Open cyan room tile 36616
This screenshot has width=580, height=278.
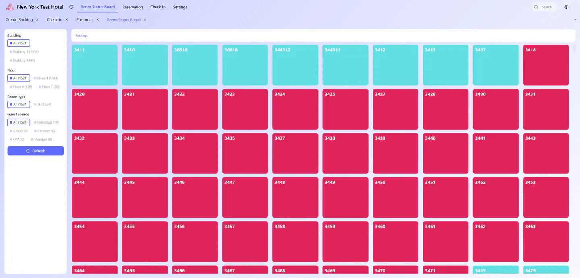(x=195, y=65)
